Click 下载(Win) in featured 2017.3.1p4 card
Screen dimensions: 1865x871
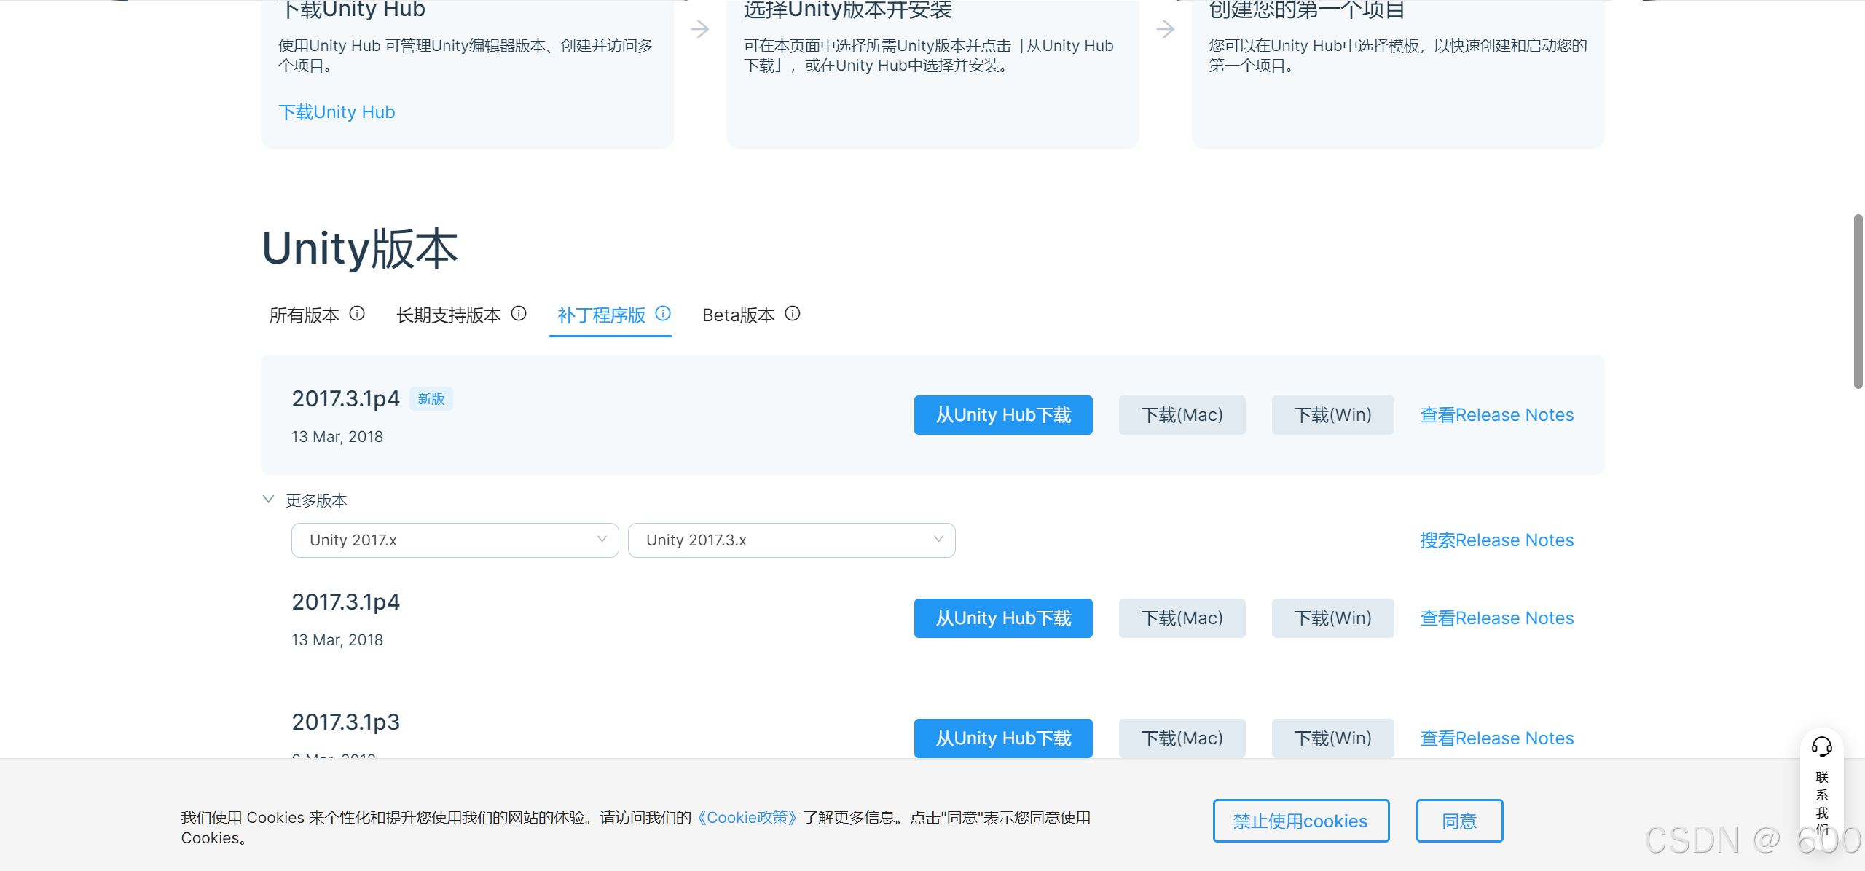1333,415
